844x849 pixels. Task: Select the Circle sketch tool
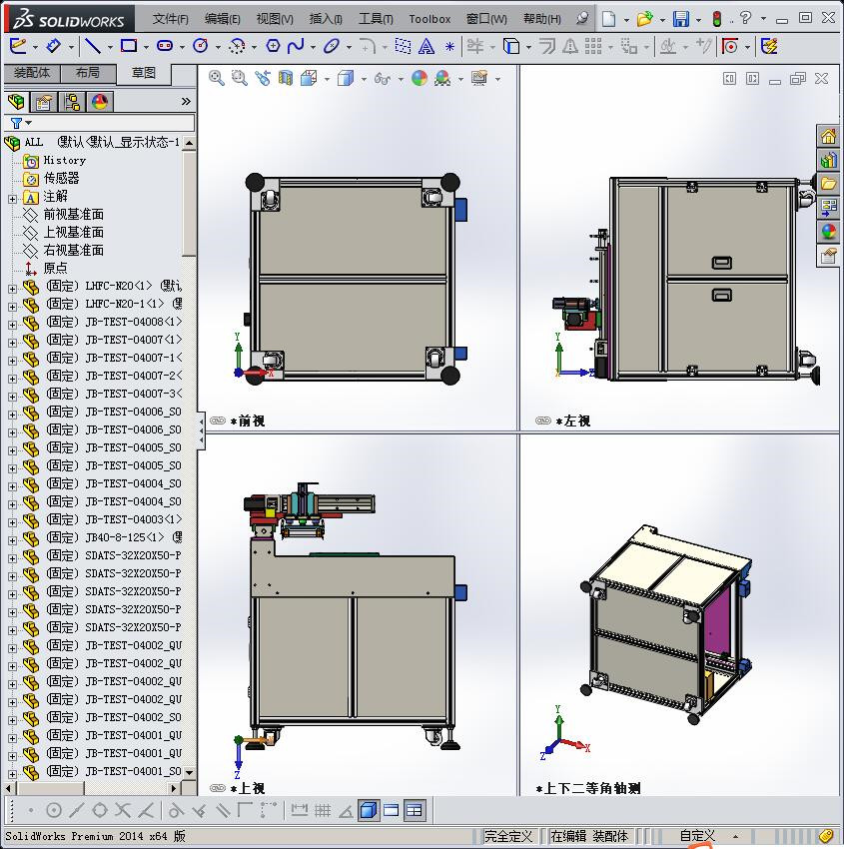(x=201, y=46)
